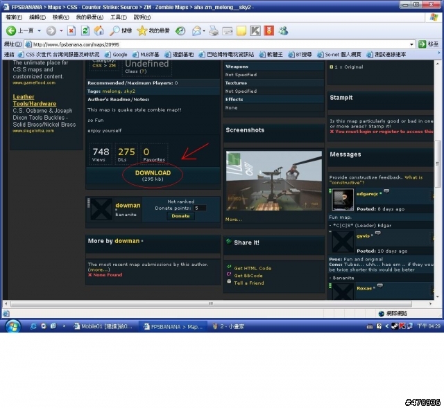The height and width of the screenshot is (408, 444).
Task: Open History with the green clock icon
Action: (x=180, y=30)
